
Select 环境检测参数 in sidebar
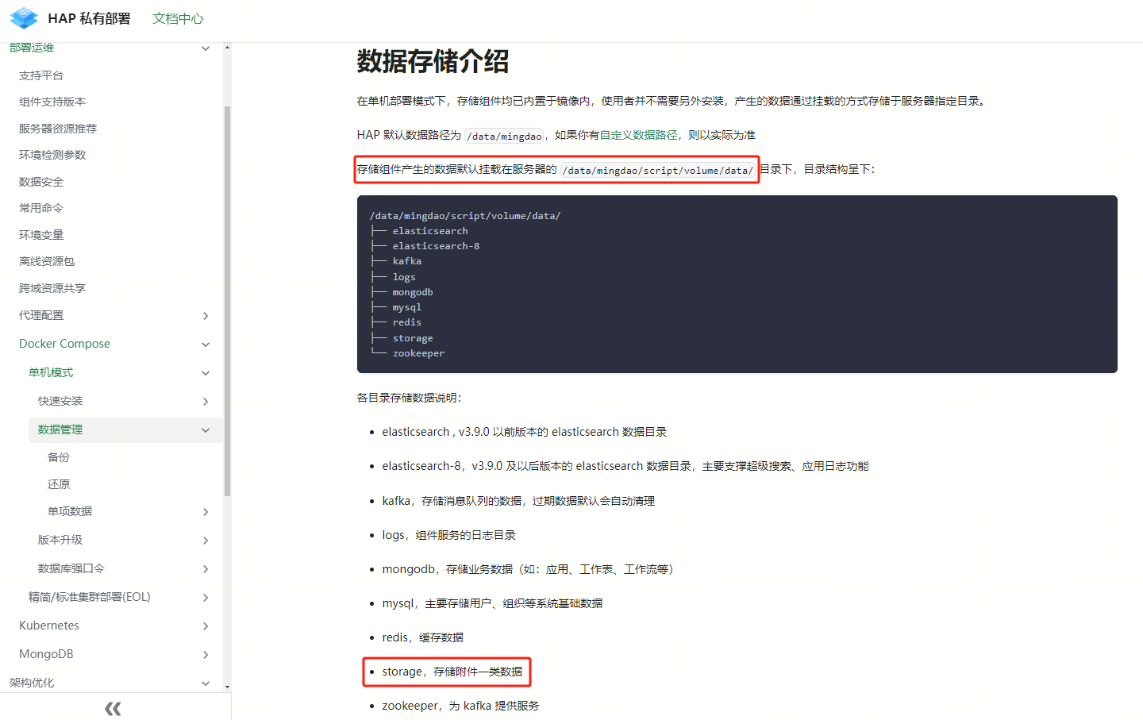(x=52, y=155)
